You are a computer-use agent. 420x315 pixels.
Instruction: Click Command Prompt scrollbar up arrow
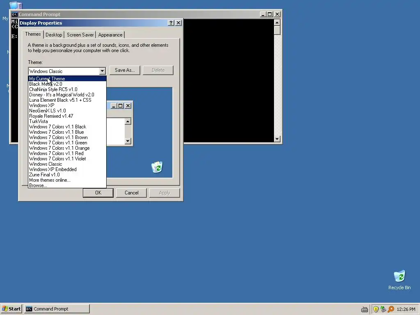(x=277, y=22)
